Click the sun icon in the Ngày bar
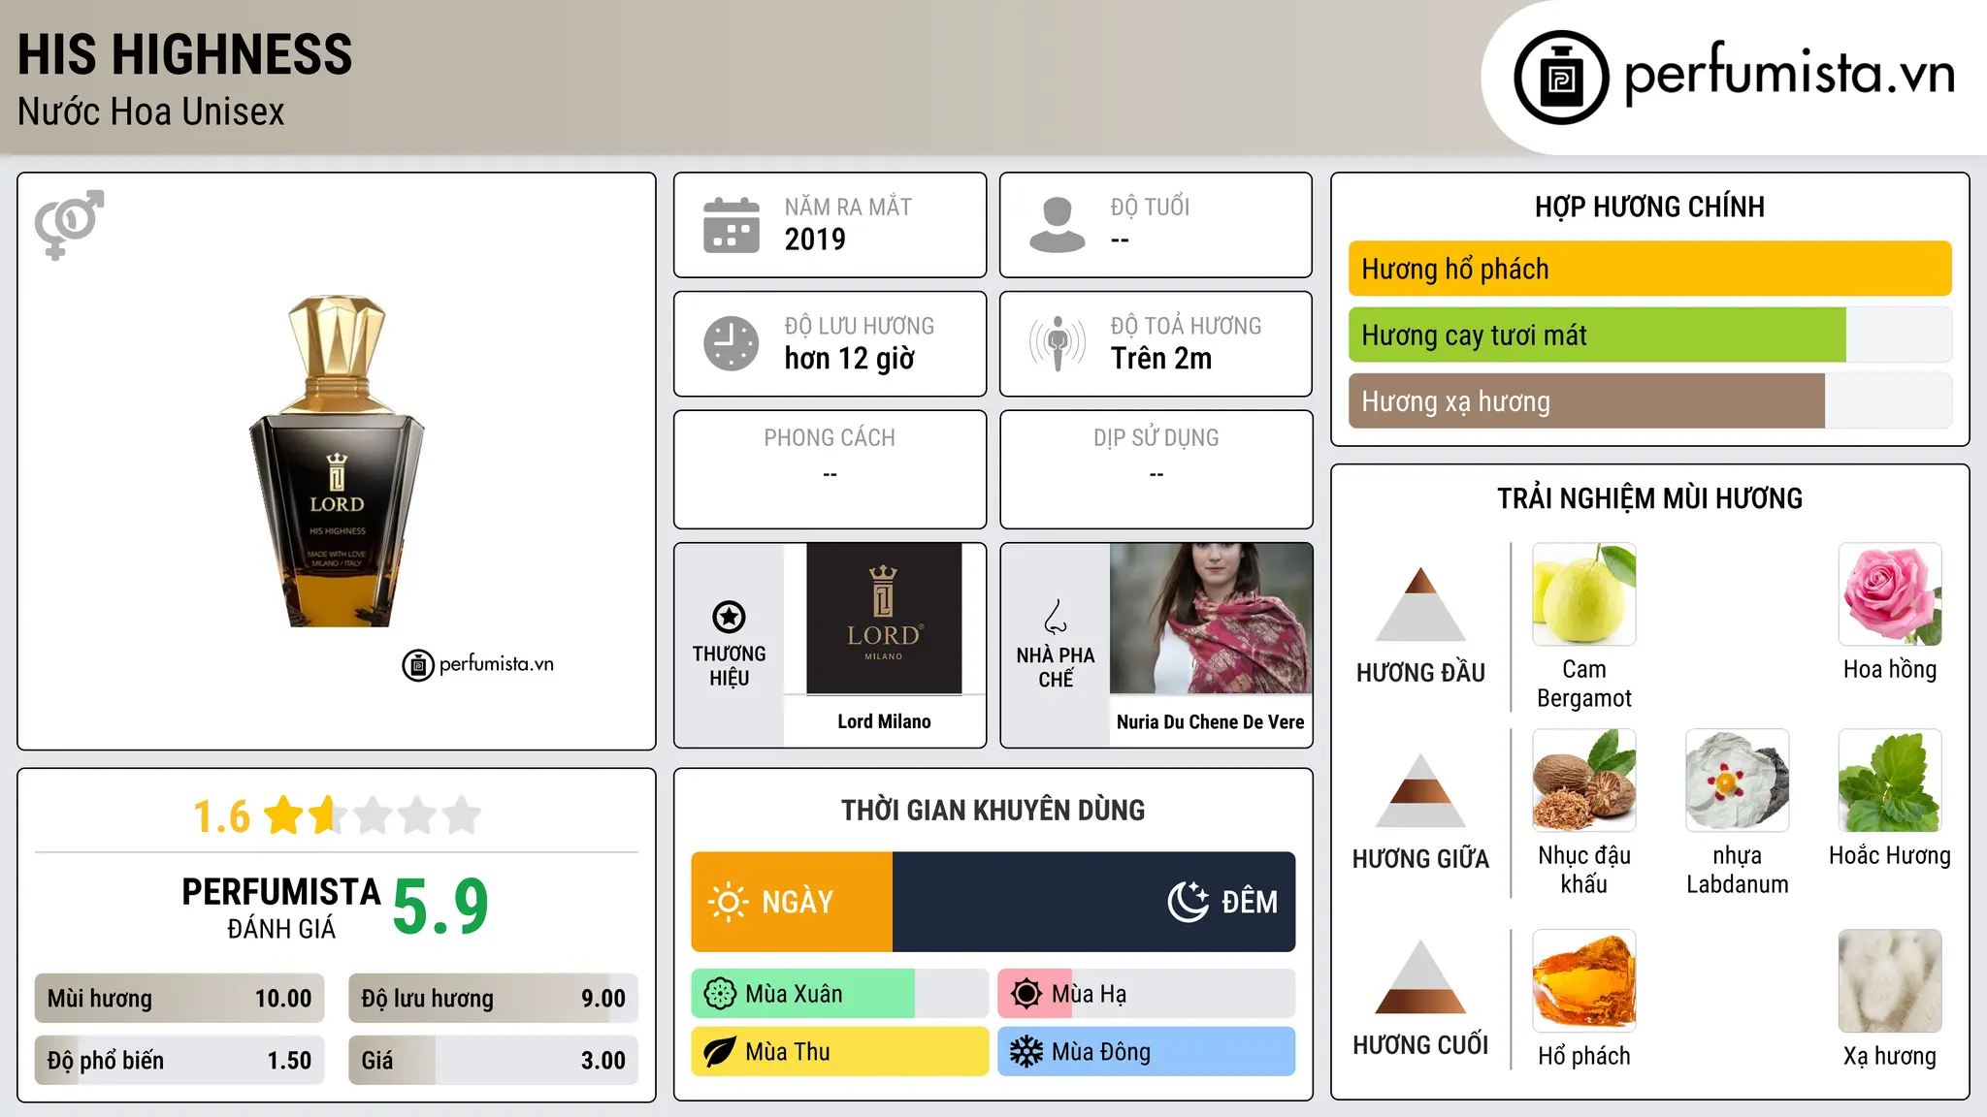1987x1117 pixels. [x=728, y=902]
